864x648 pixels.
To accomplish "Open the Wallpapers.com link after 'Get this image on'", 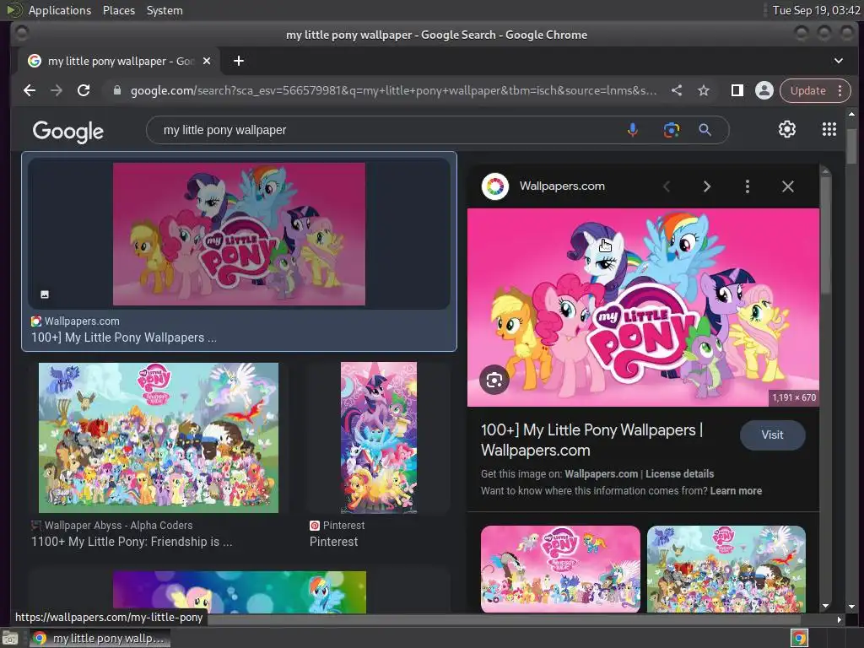I will (601, 474).
